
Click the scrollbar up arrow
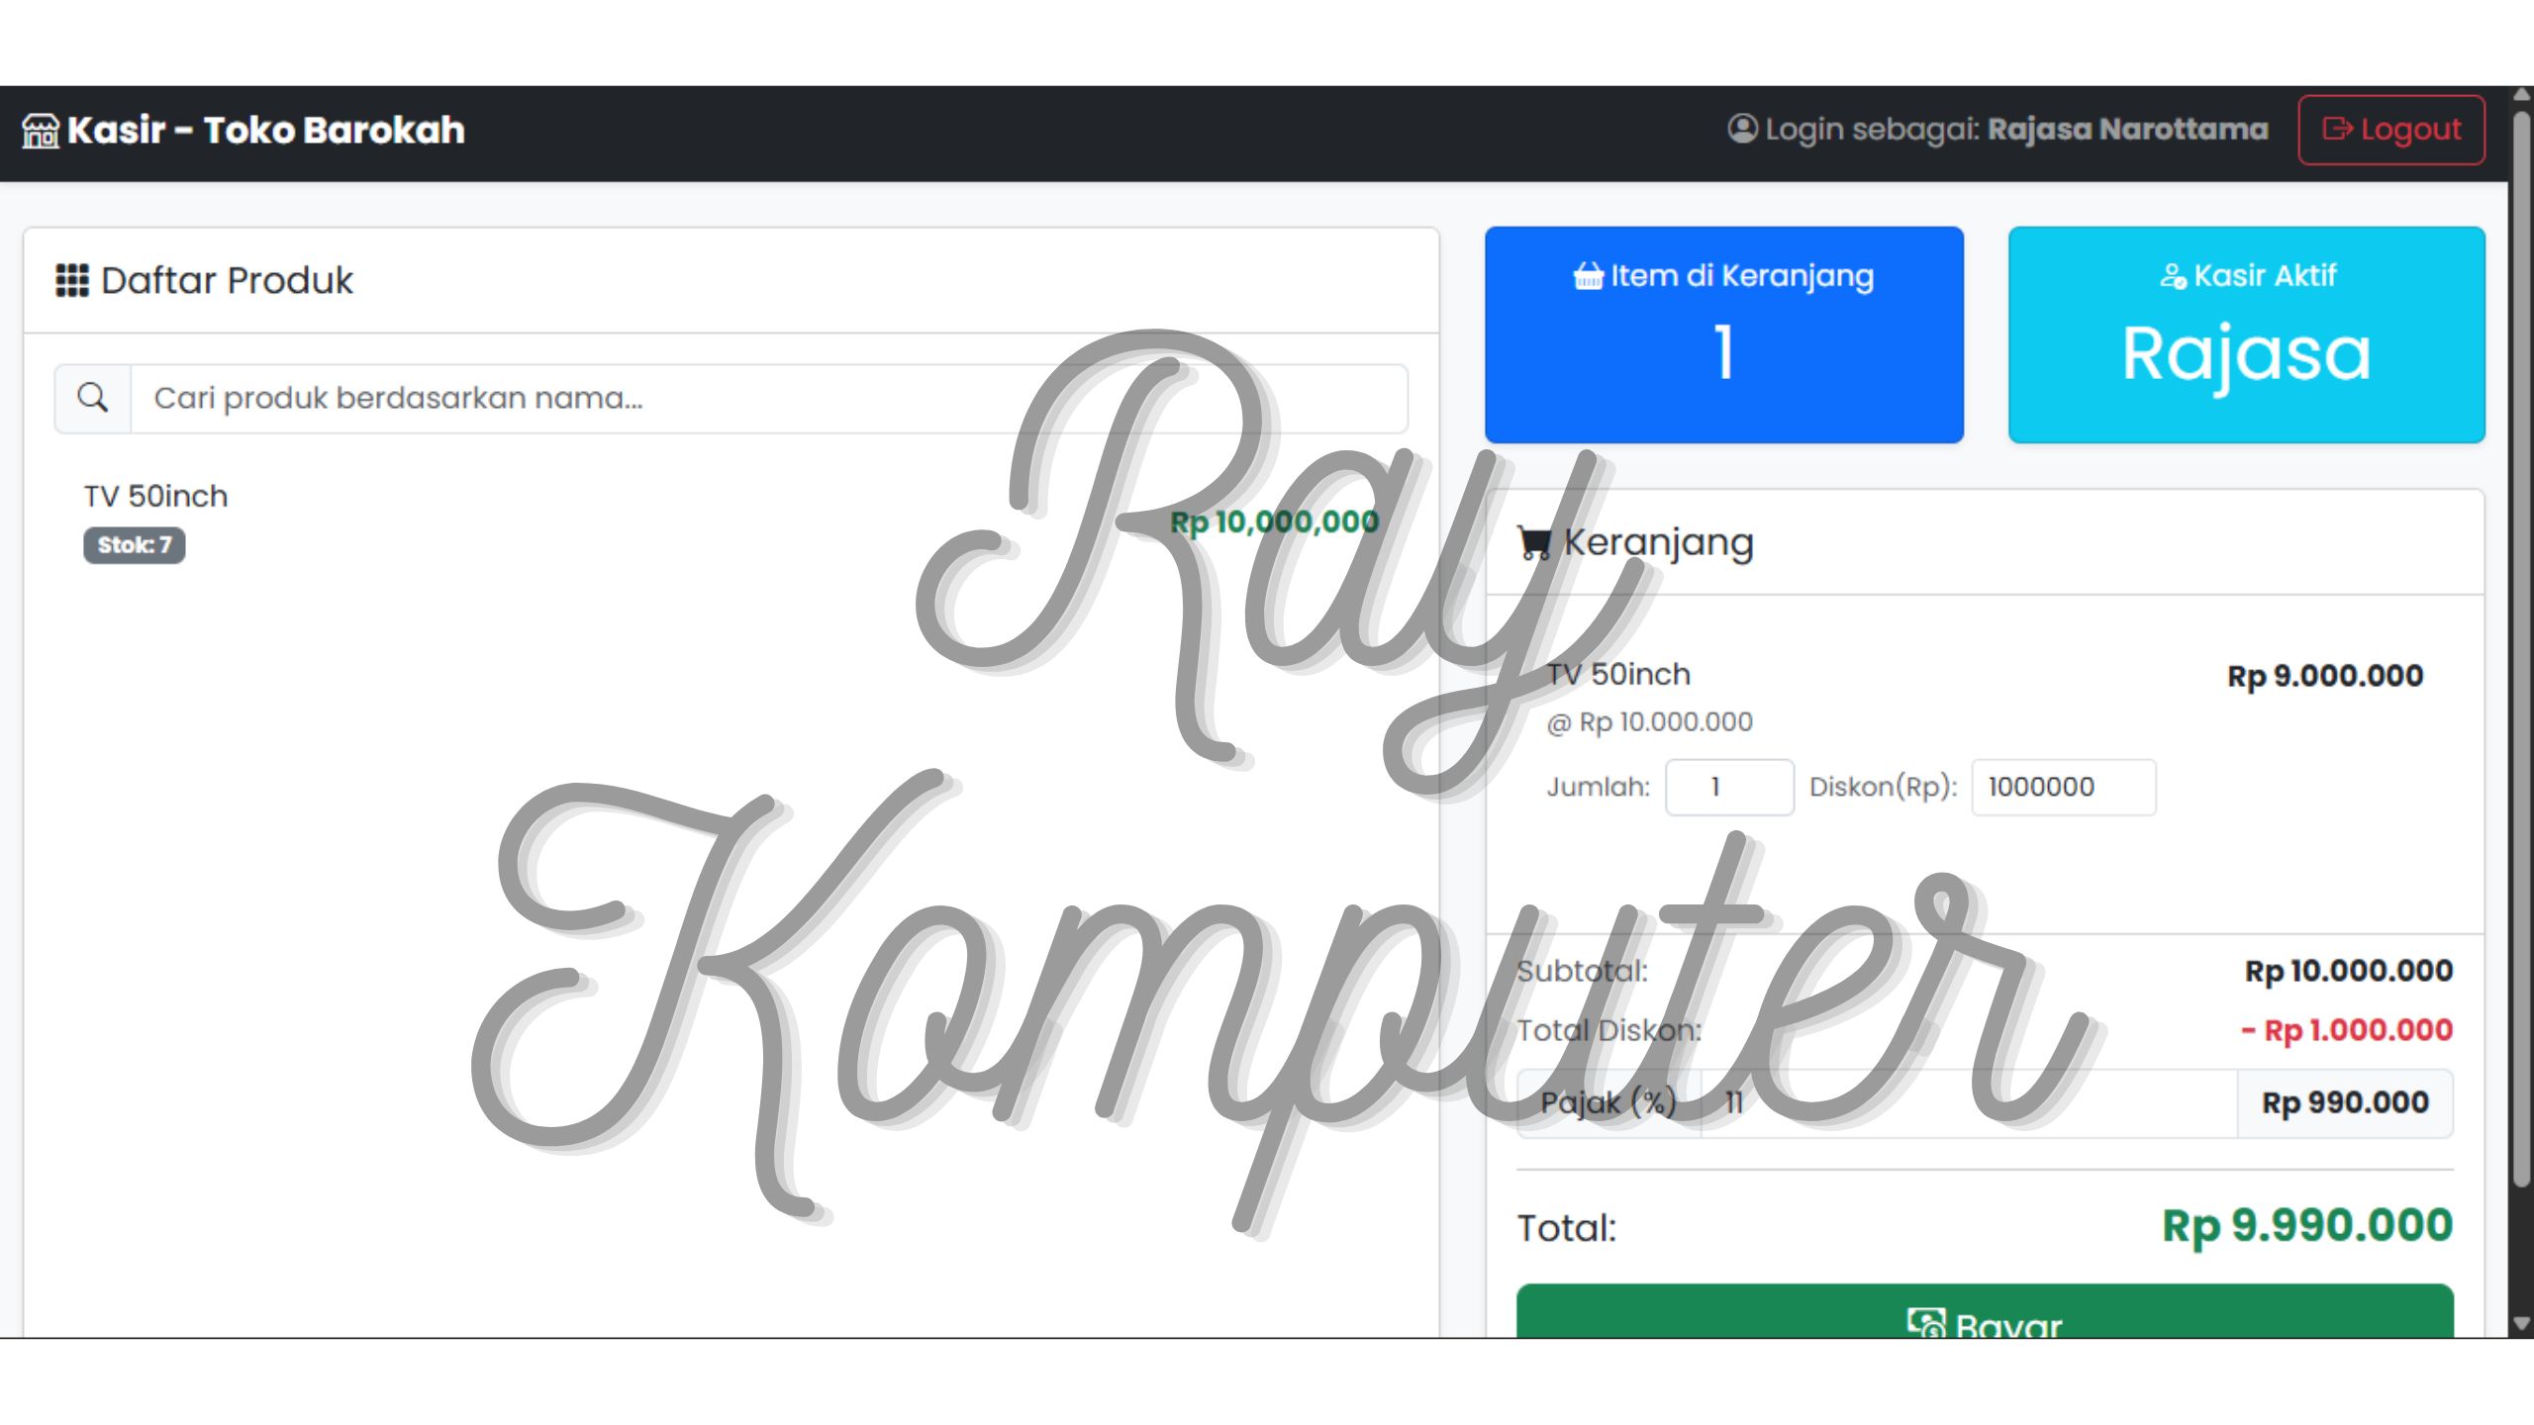(x=2521, y=95)
